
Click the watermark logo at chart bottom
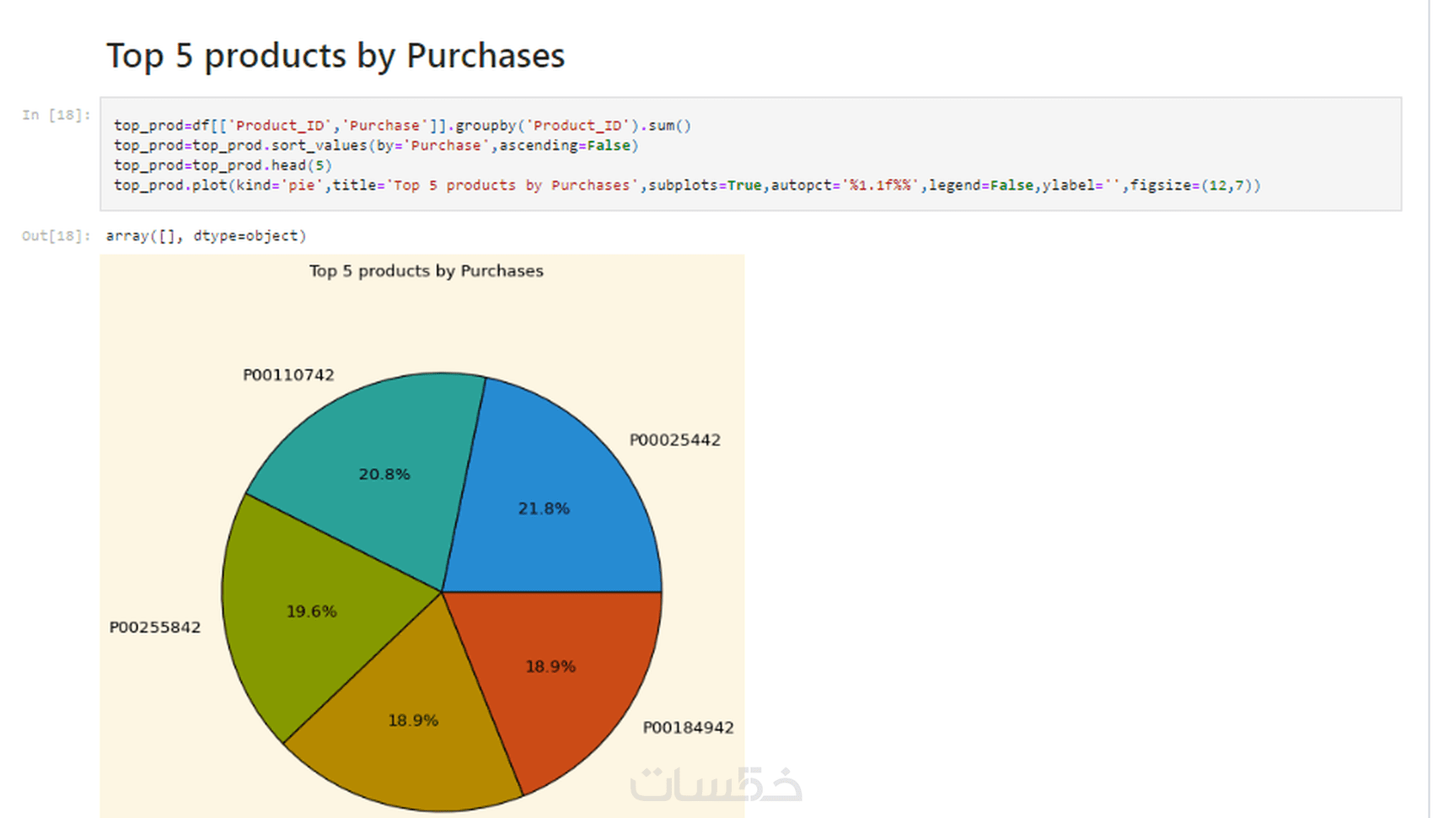click(x=715, y=784)
